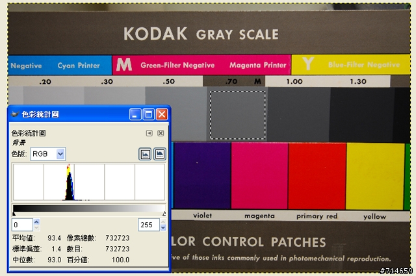Image resolution: width=416 pixels, height=276 pixels.
Task: Focus the upper range field showing 255
Action: (149, 225)
